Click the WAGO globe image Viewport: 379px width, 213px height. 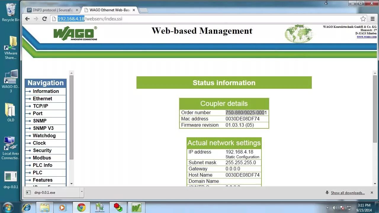click(299, 33)
